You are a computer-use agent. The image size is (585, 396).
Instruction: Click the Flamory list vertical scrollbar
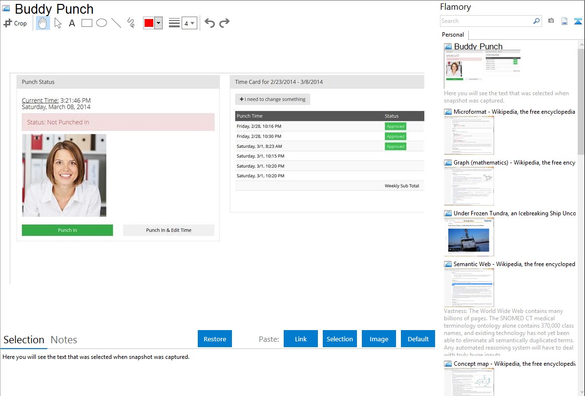581,101
